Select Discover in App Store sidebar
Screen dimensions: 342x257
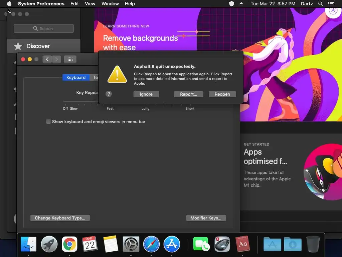[x=44, y=46]
